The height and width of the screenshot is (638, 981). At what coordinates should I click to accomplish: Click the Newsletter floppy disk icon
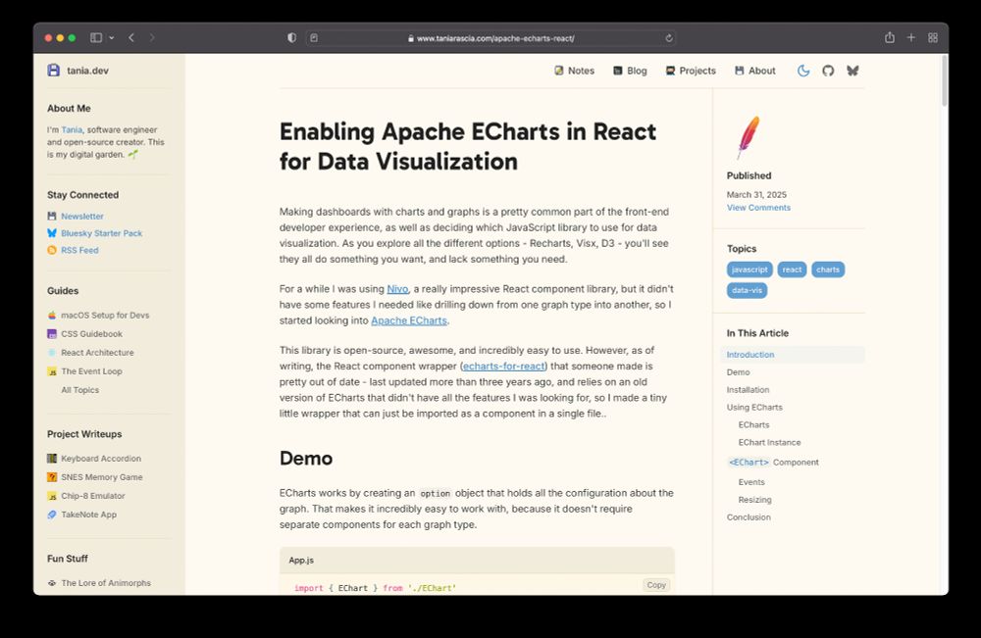click(52, 217)
